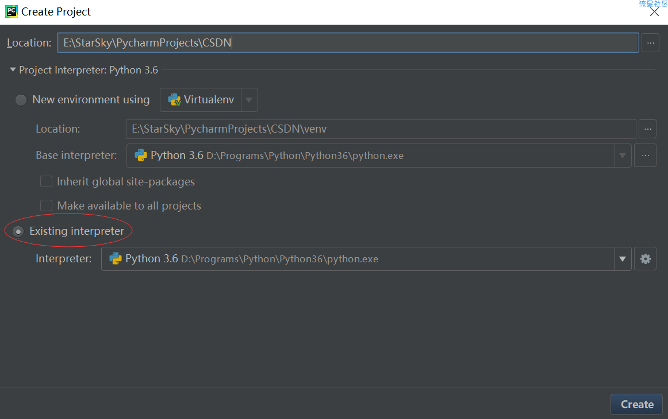Select New environment using radio button
This screenshot has height=419, width=668.
(21, 100)
